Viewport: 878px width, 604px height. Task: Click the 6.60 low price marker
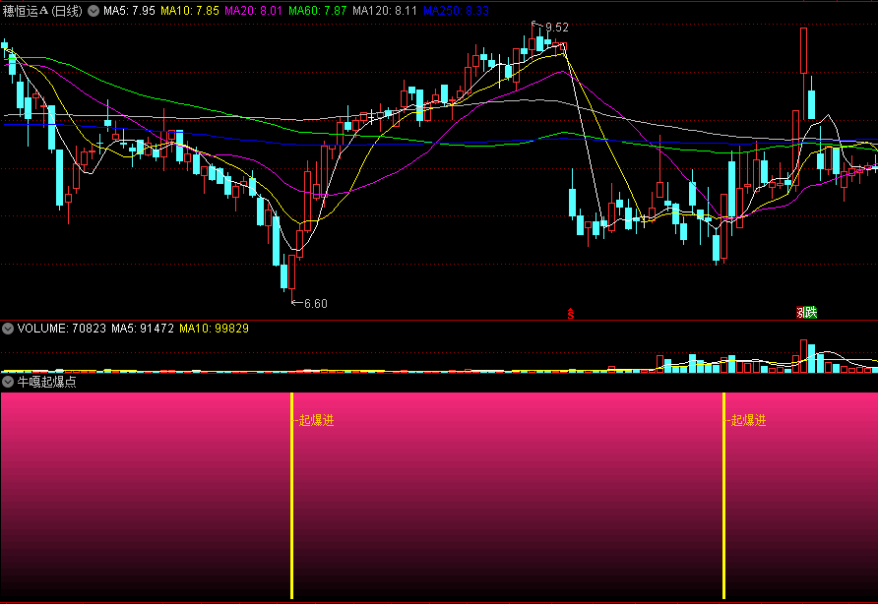pos(315,303)
